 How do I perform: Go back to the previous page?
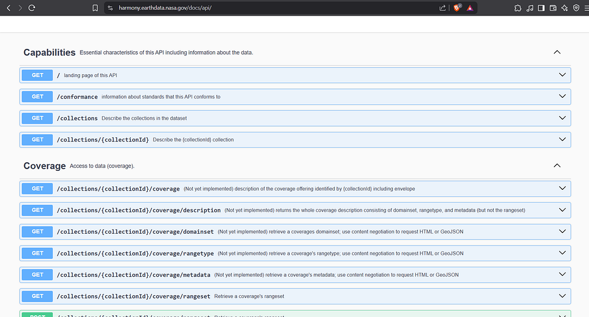9,8
